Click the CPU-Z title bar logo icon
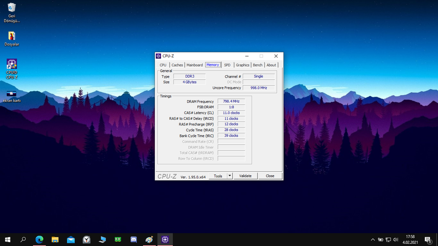438x246 pixels. click(x=158, y=56)
